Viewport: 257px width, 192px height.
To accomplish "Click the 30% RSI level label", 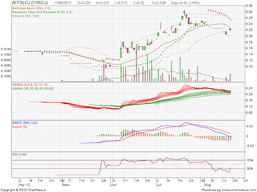I will point(250,168).
